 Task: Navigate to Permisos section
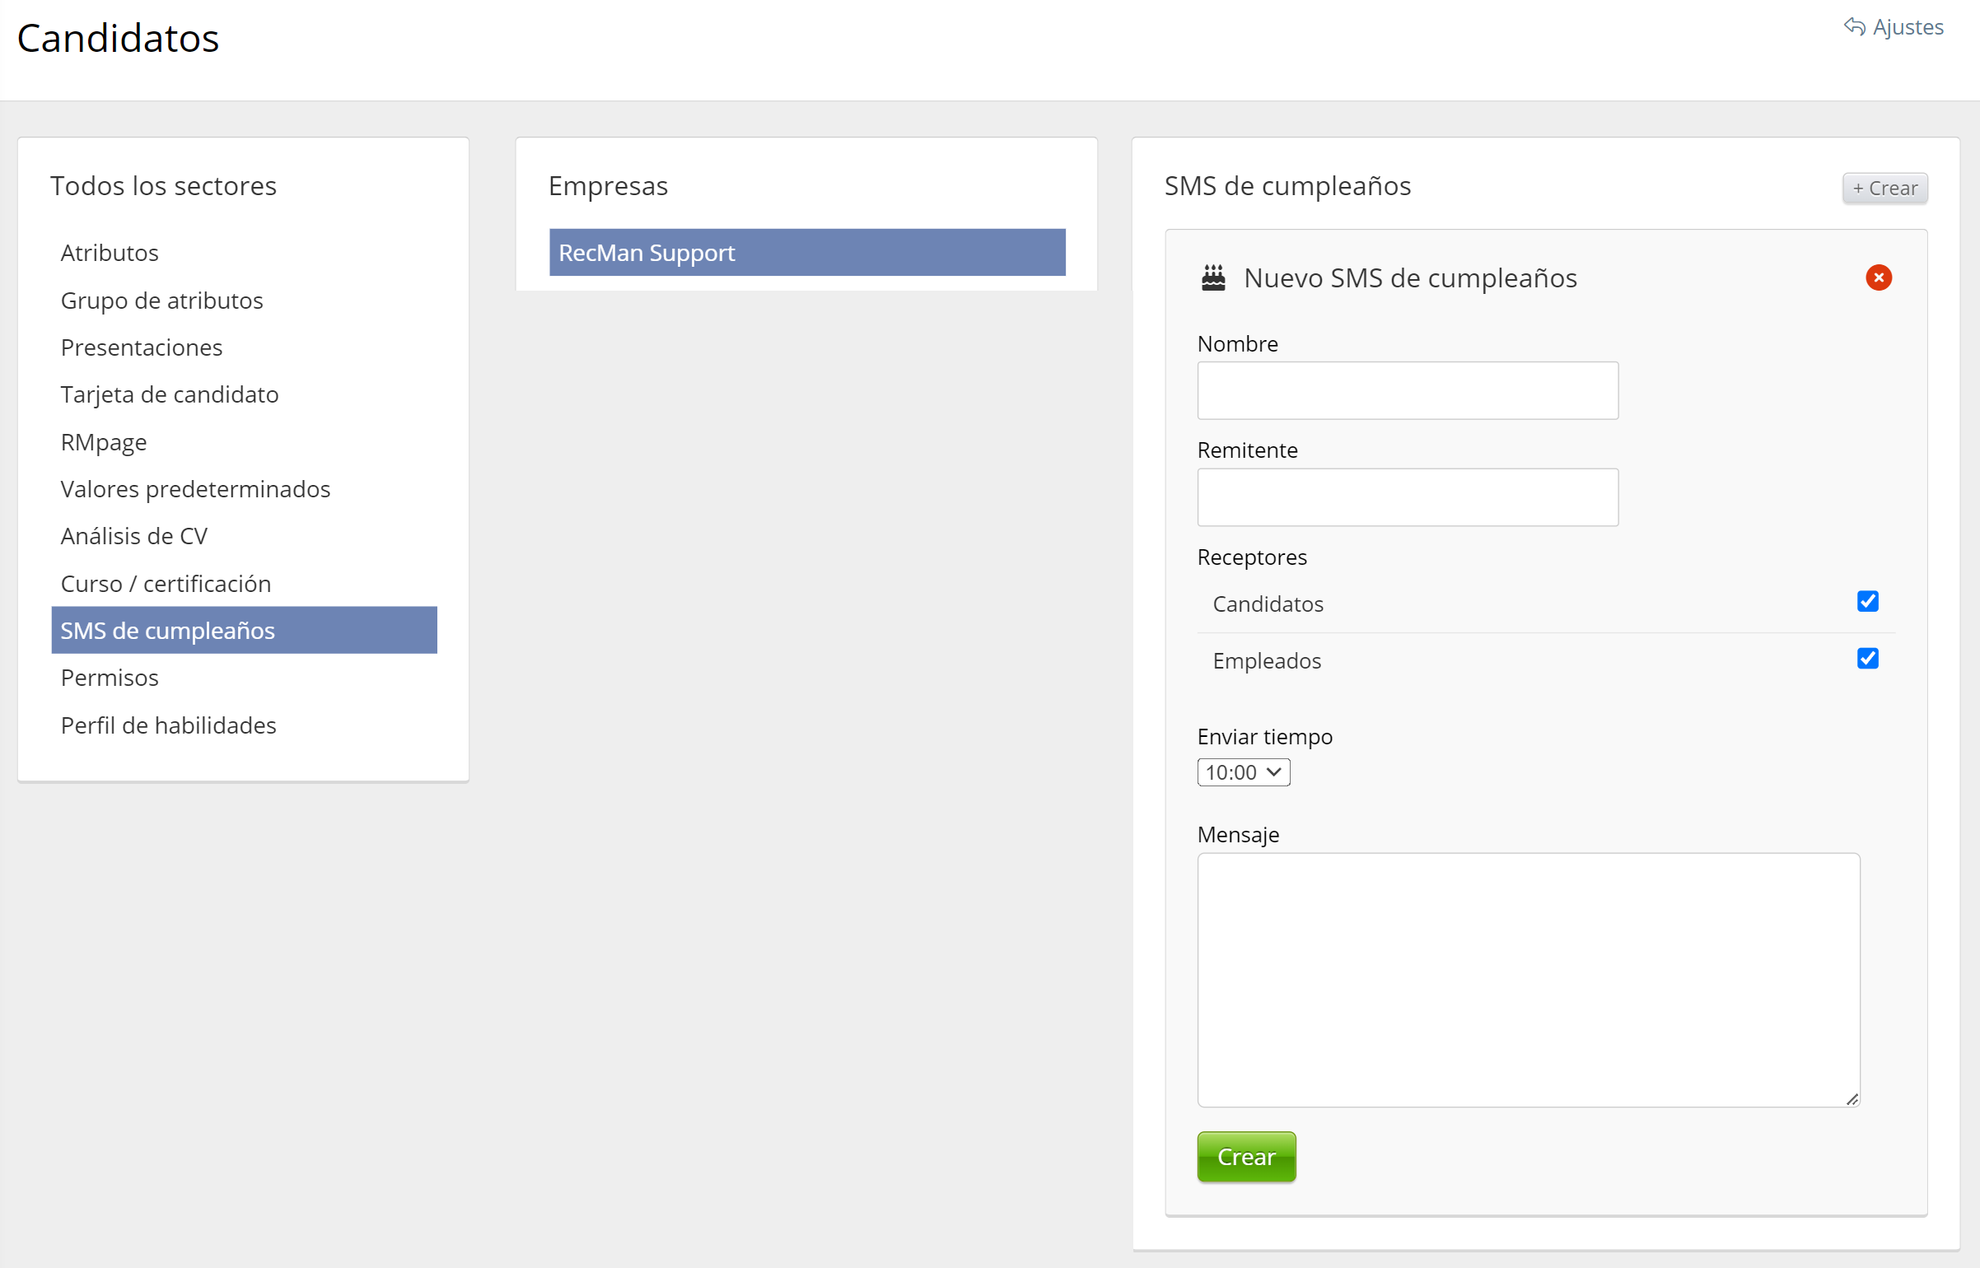pyautogui.click(x=110, y=678)
